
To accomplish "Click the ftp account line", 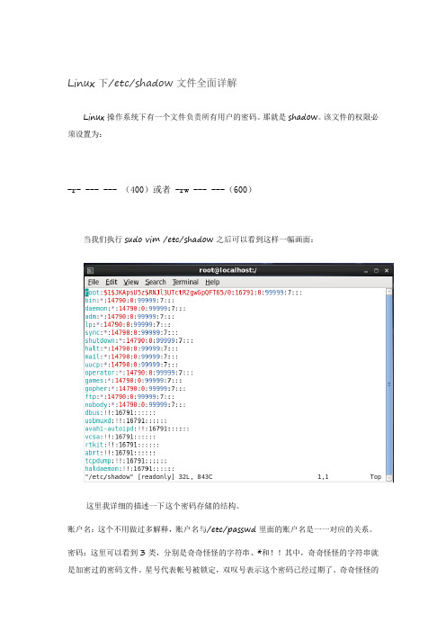I will coord(129,397).
